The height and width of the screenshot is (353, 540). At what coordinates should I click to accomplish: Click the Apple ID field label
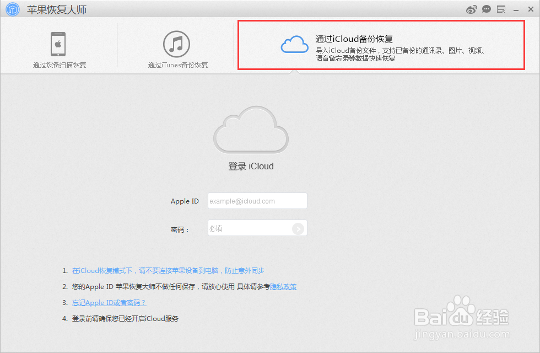[185, 201]
